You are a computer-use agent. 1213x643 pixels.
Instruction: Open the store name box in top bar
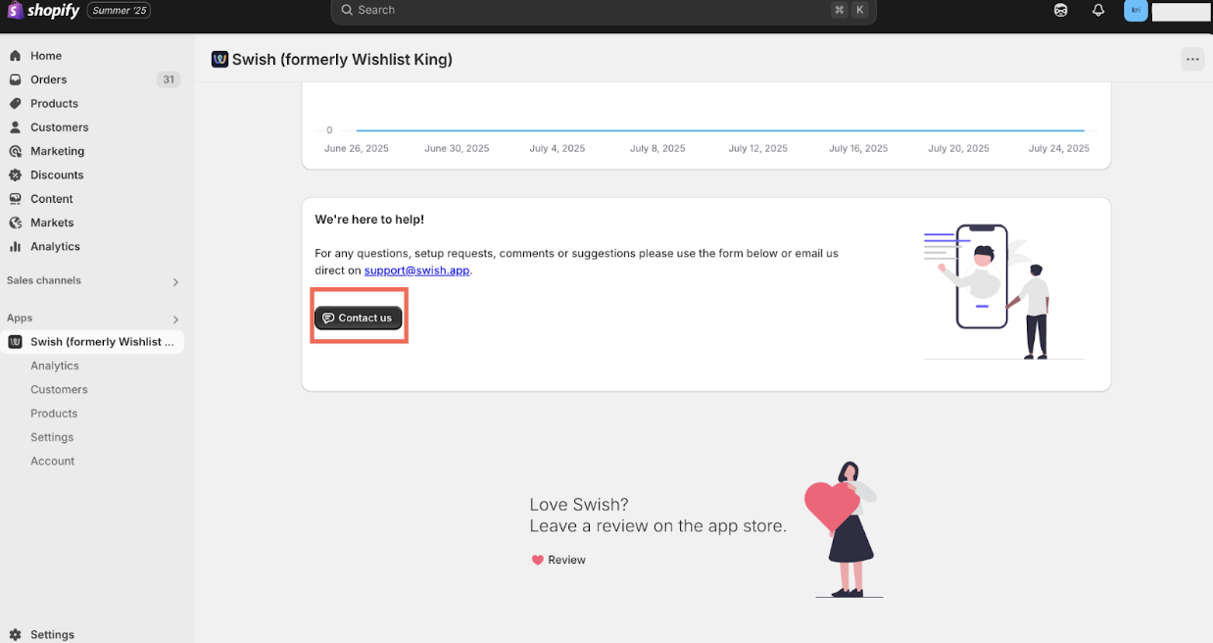(1182, 11)
